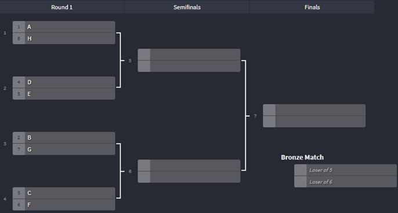
Task: Select the Loser of 5 bronze slot
Action: click(x=345, y=170)
